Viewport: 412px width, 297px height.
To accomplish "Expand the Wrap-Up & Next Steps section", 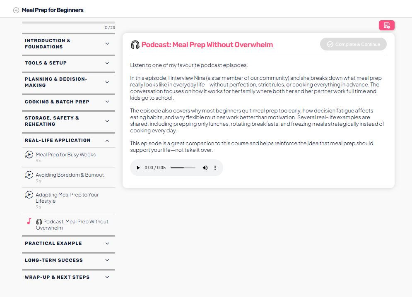I will (107, 277).
